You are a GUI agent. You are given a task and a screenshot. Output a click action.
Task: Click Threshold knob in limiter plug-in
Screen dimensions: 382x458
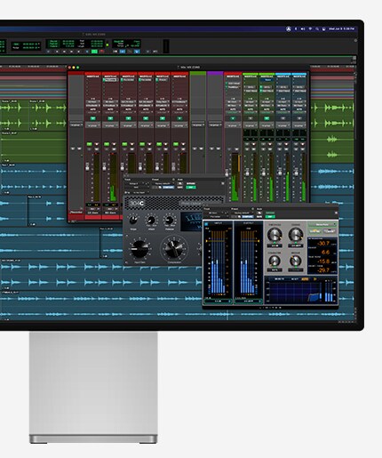point(275,235)
